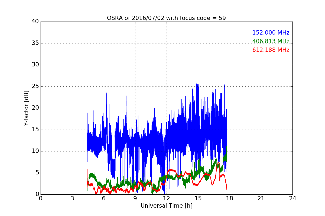The height and width of the screenshot is (216, 325).
Task: Click x-axis tick label '12'
Action: point(167,198)
